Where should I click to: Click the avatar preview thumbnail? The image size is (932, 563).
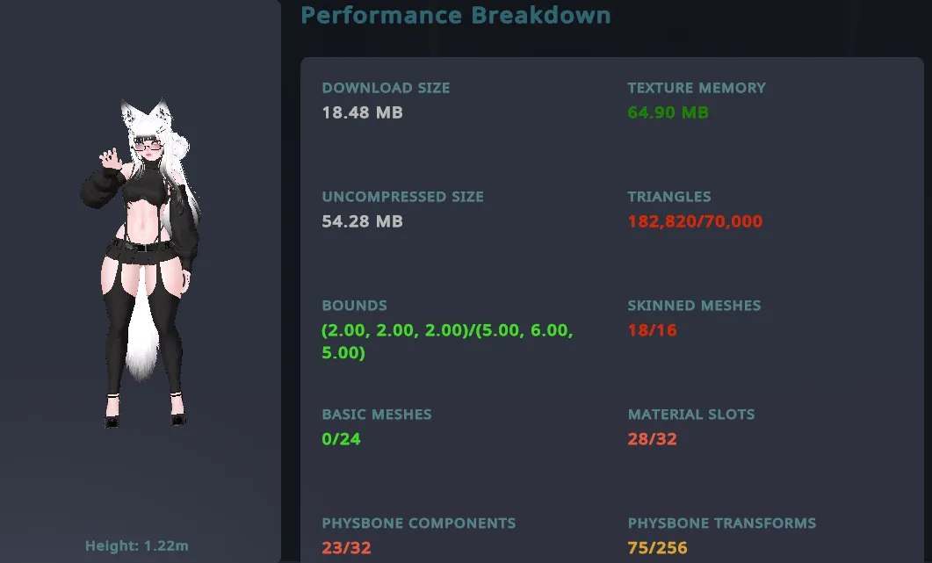click(x=141, y=263)
